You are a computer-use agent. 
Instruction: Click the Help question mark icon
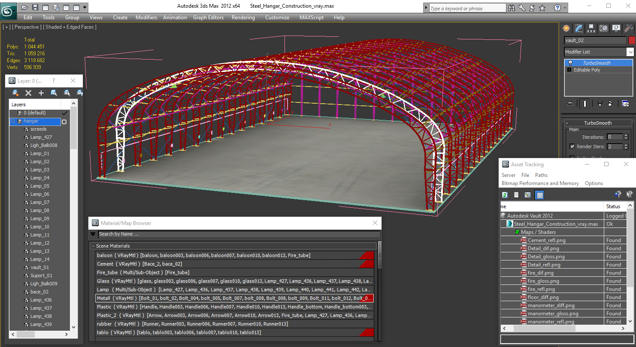(557, 8)
